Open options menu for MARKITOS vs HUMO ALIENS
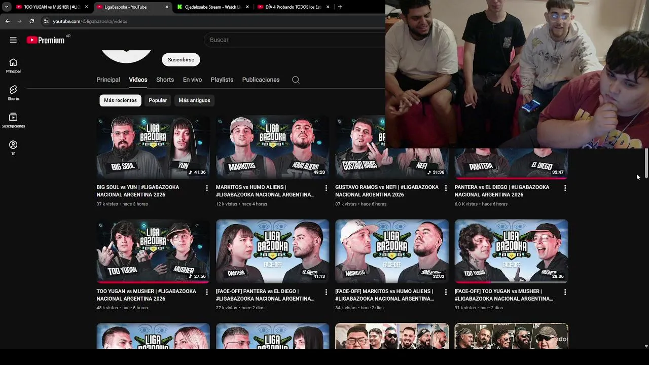This screenshot has height=365, width=649. (x=326, y=188)
